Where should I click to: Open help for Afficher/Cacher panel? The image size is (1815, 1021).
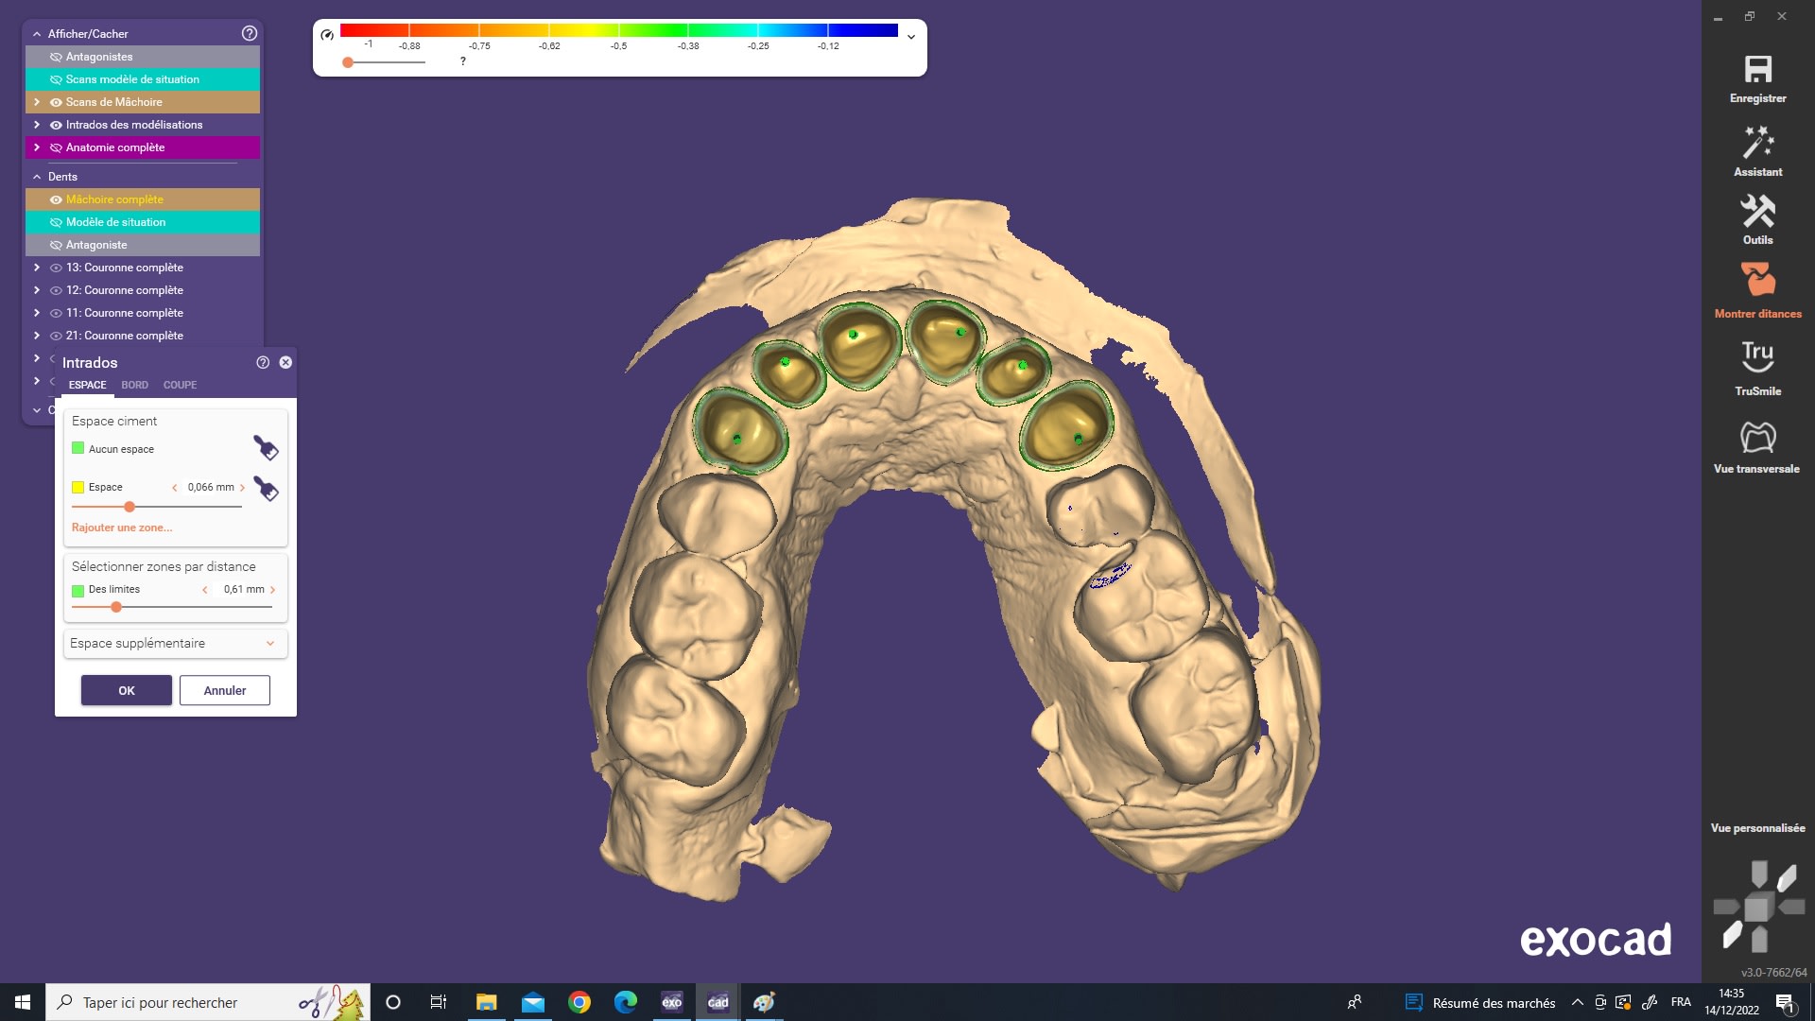click(x=250, y=33)
